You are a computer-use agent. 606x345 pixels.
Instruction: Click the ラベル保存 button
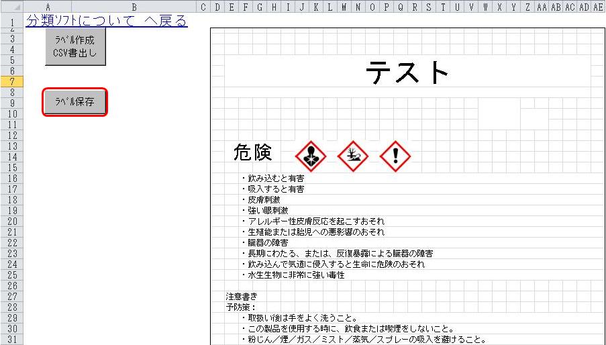(x=74, y=102)
